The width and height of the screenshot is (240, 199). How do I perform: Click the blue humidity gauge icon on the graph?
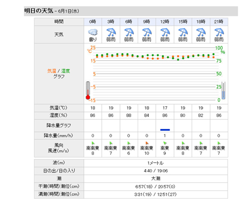coord(223,90)
